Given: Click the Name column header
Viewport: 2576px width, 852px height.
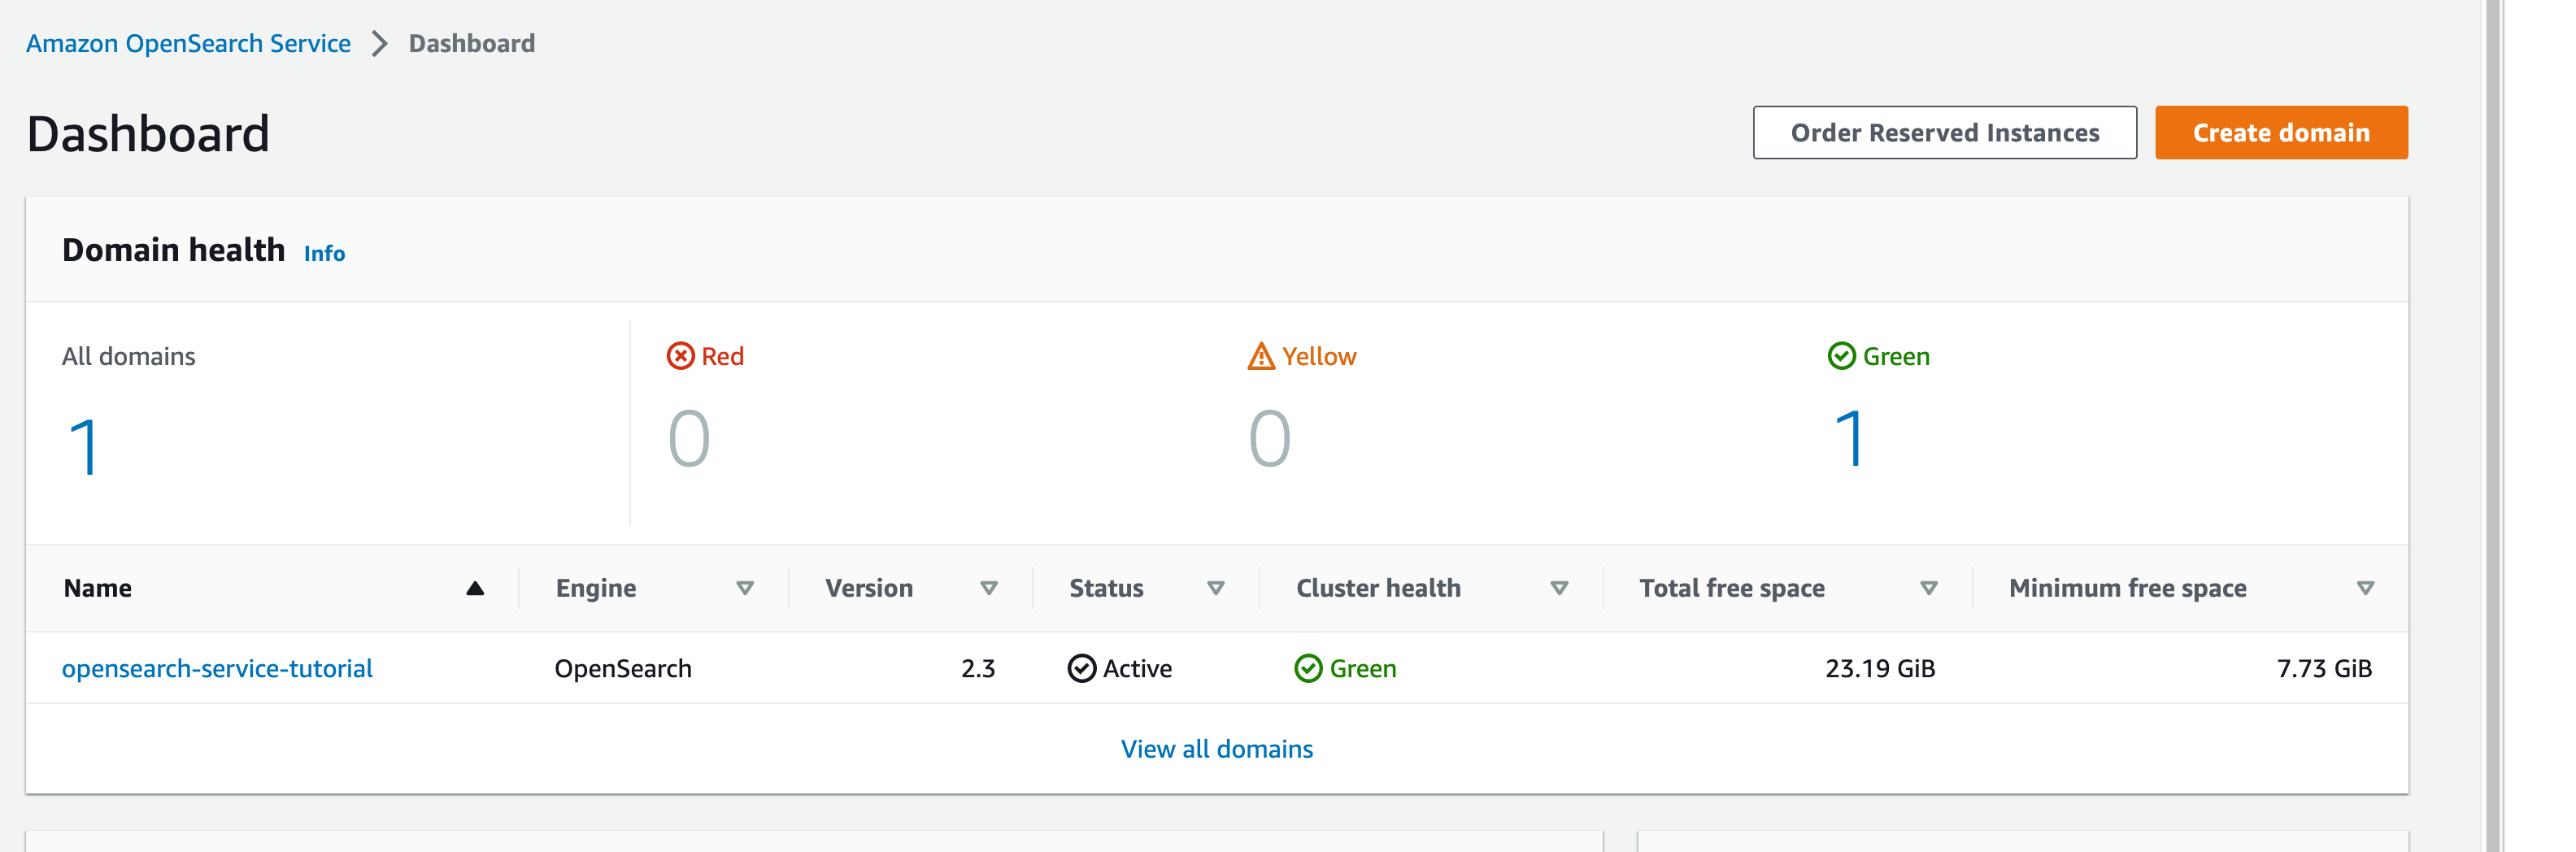Looking at the screenshot, I should (97, 588).
